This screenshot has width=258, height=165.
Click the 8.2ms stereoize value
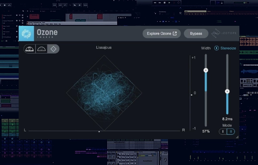pyautogui.click(x=227, y=119)
